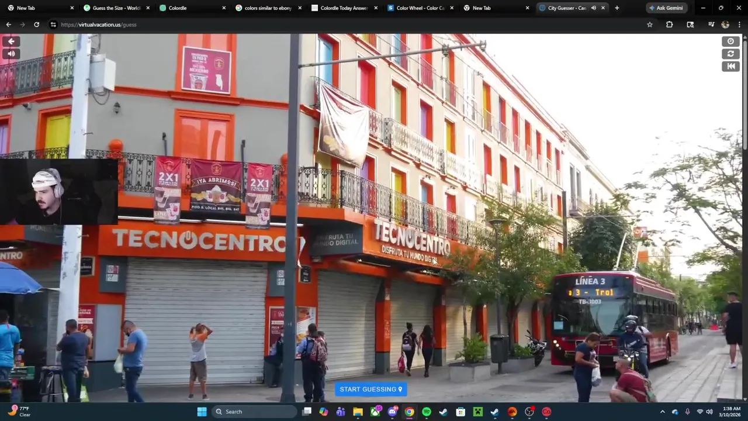Bookmark this page with star icon

(649, 25)
